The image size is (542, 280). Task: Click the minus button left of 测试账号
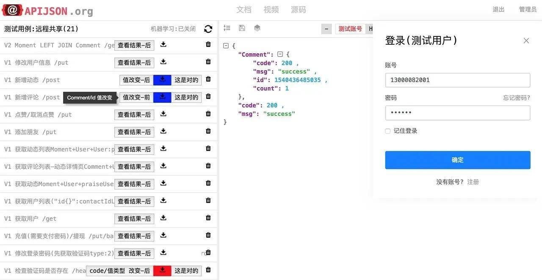click(326, 29)
